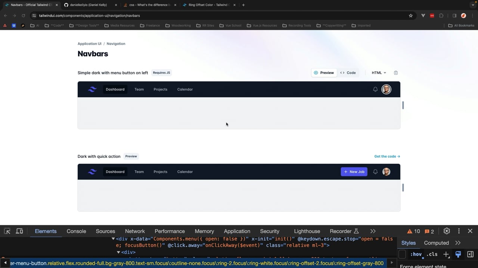This screenshot has height=268, width=478.
Task: Click Projects in the first navbar preview
Action: [160, 89]
